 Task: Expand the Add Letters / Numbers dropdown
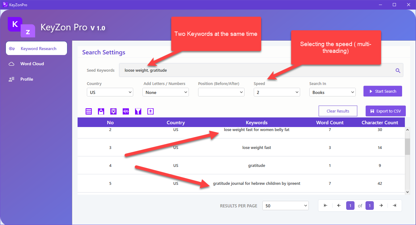(x=165, y=92)
